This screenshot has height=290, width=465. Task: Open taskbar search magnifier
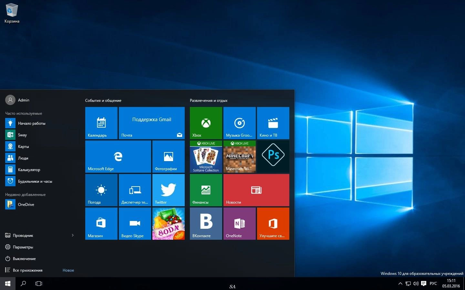pos(23,284)
